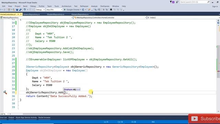Image resolution: width=220 pixels, height=124 pixels.
Task: Click the Open File toolbar icon
Action: click(x=14, y=10)
